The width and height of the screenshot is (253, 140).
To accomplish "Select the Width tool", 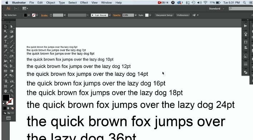I will tap(5, 61).
